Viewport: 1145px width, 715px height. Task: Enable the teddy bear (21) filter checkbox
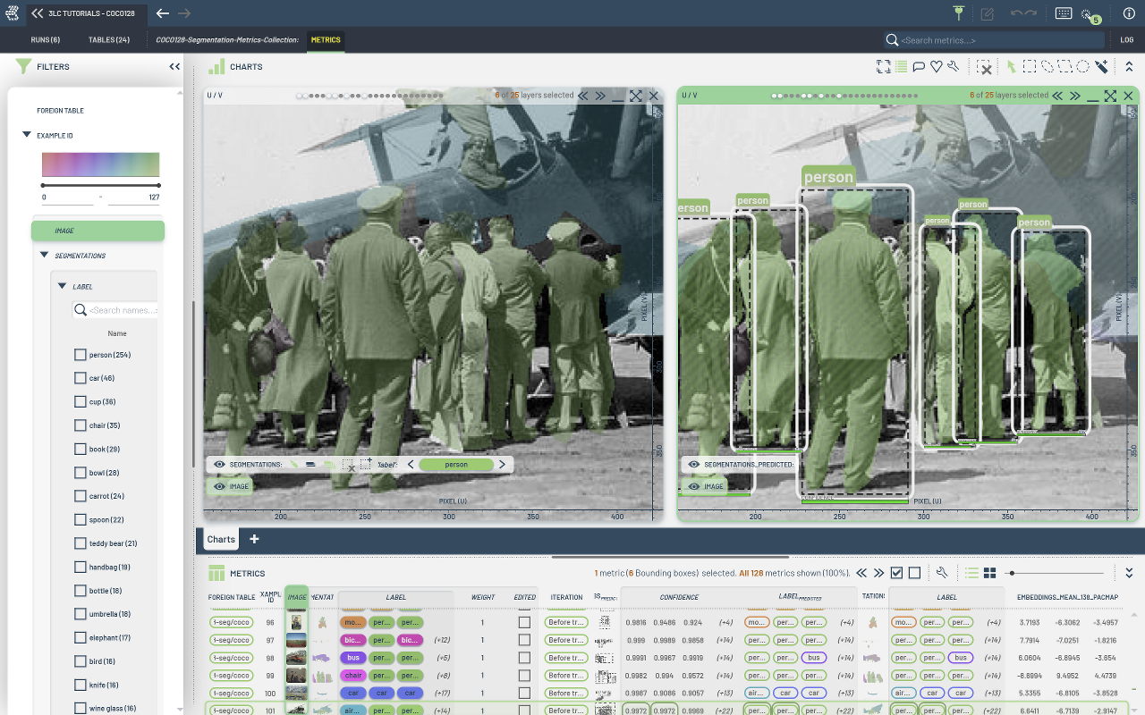81,543
